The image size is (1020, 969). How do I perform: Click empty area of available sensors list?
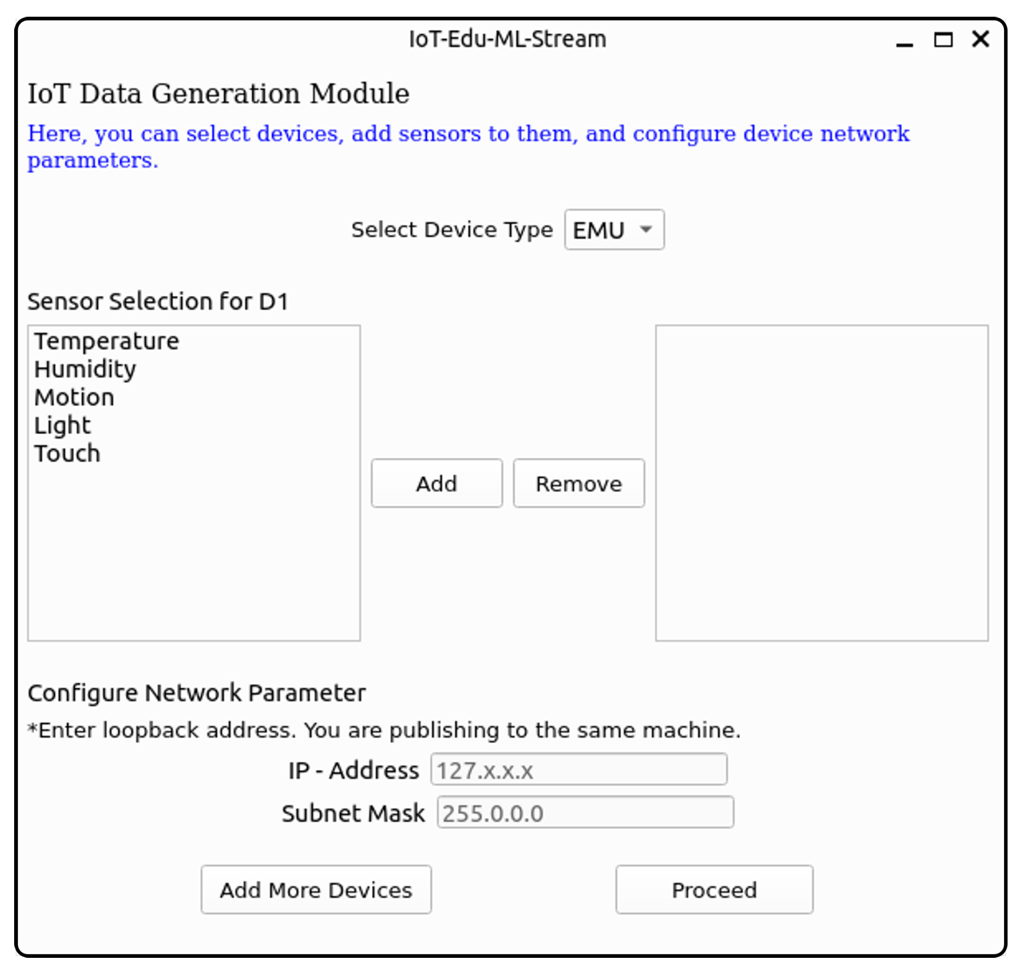coord(194,558)
